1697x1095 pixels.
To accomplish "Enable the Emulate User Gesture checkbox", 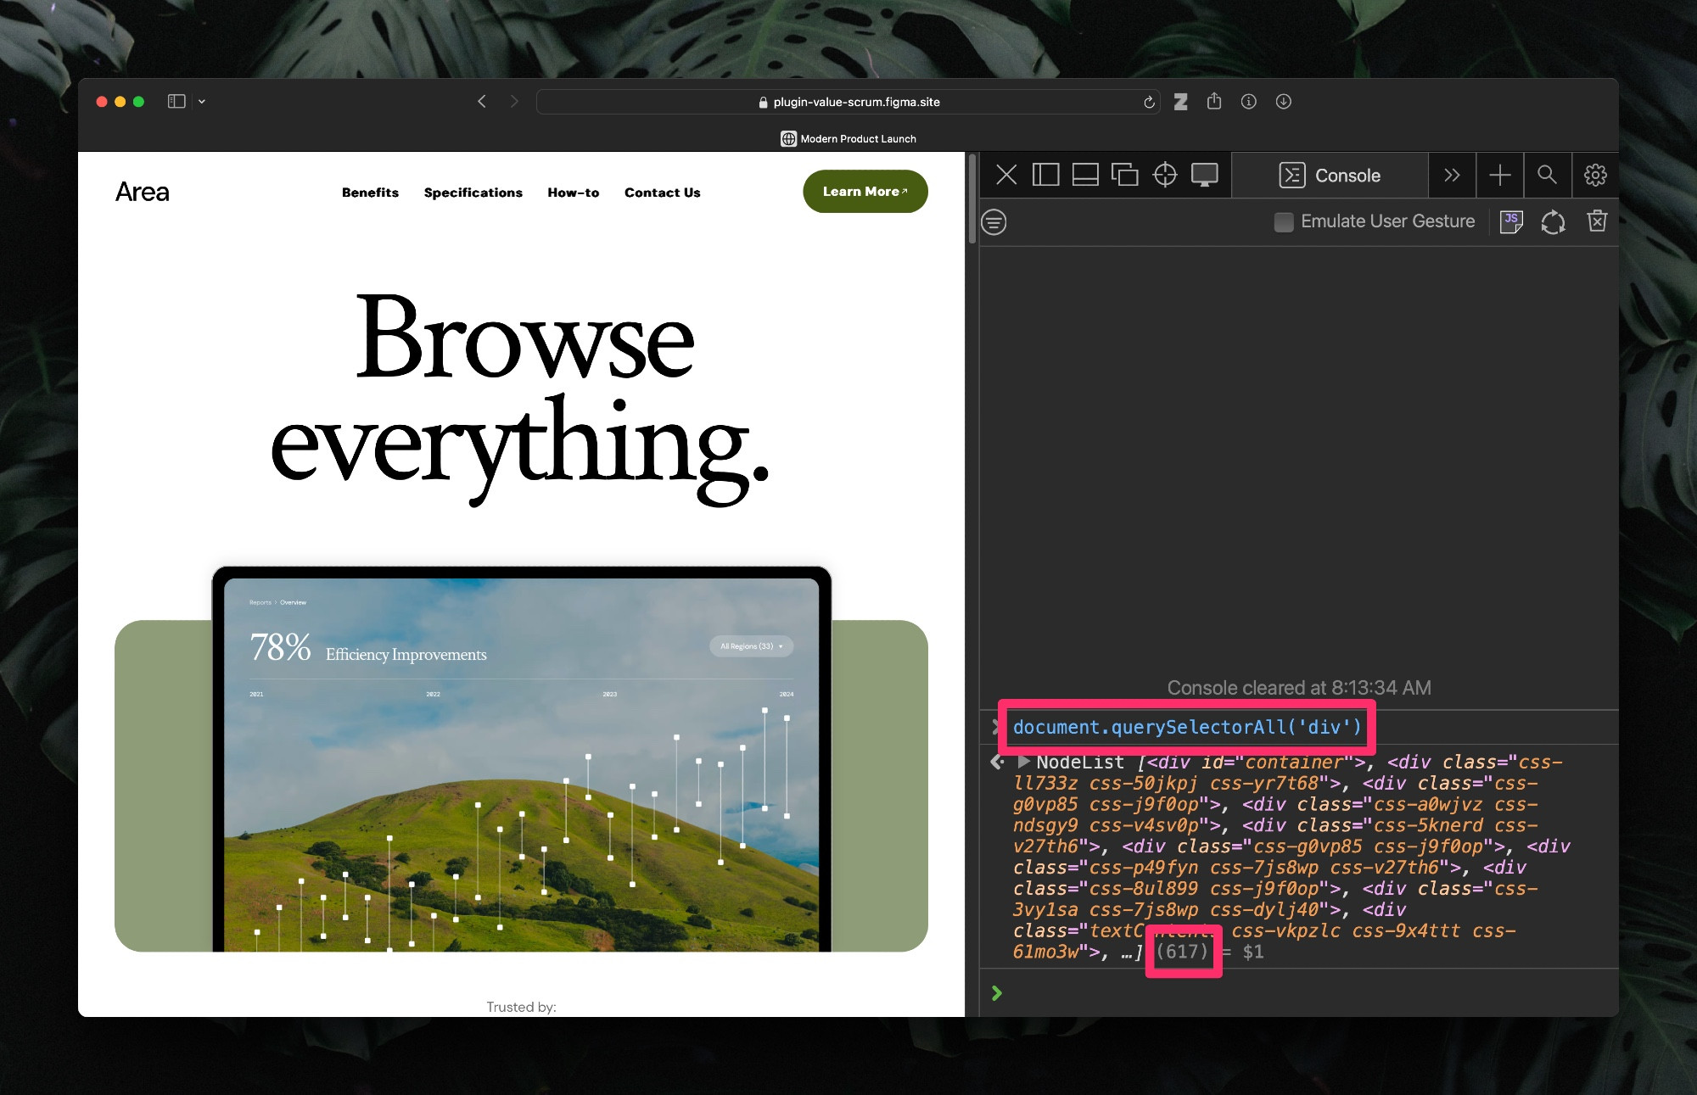I will [x=1284, y=222].
